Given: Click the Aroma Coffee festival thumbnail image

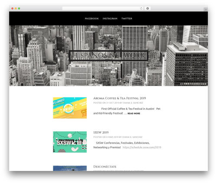Looking at the screenshot, I should (x=70, y=108).
